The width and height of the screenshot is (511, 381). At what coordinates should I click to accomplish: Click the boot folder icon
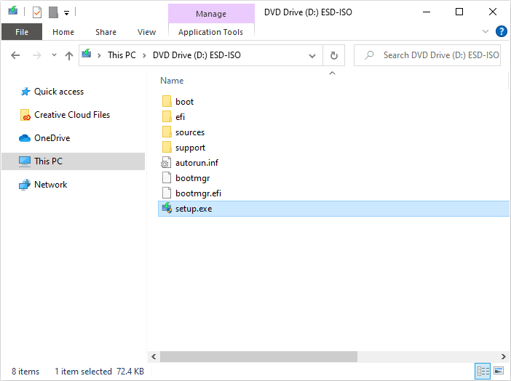coord(167,101)
